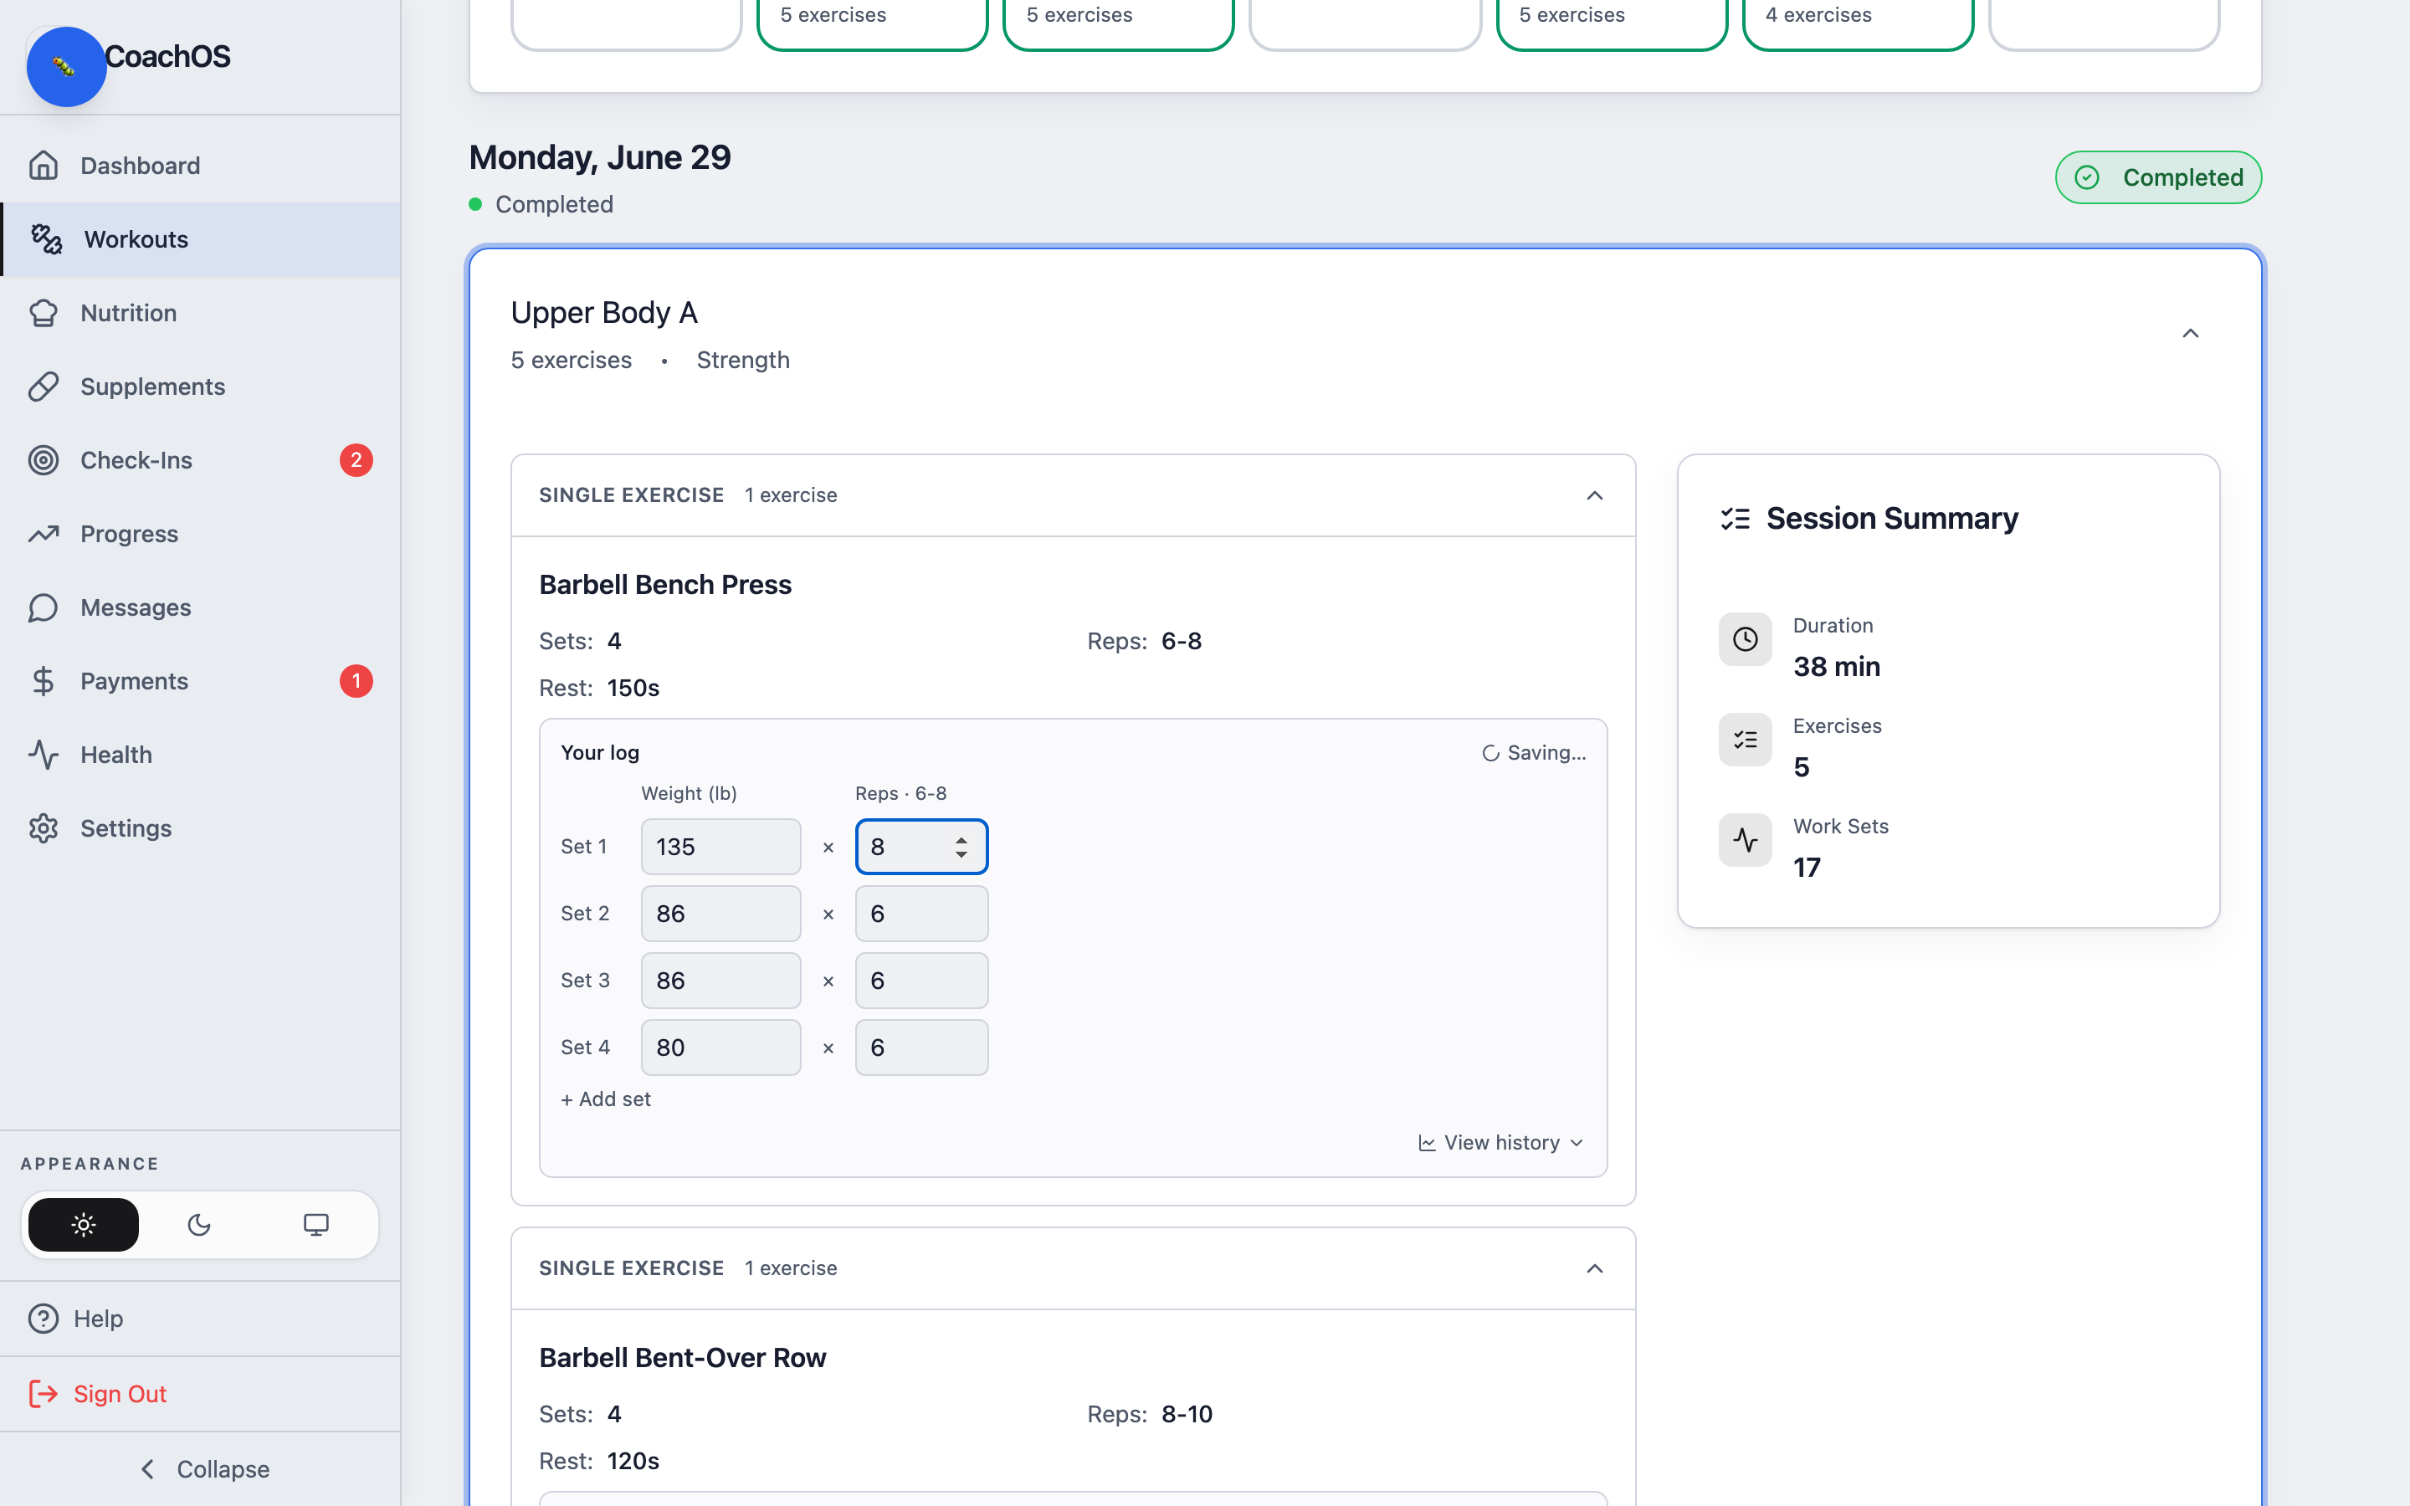Open the Help page

(200, 1319)
